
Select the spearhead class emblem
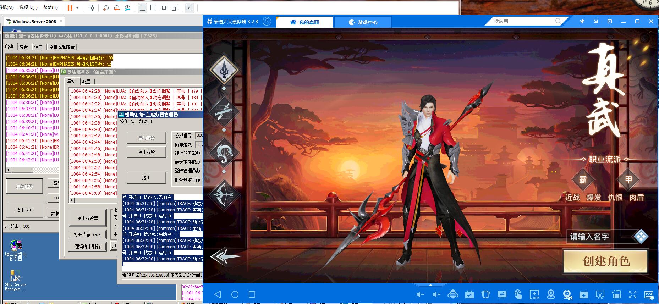pos(224,69)
